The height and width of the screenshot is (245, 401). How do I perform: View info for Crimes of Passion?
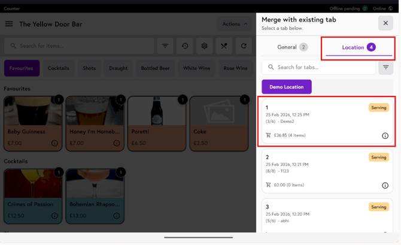coord(54,216)
